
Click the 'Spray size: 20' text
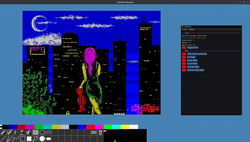[188, 45]
